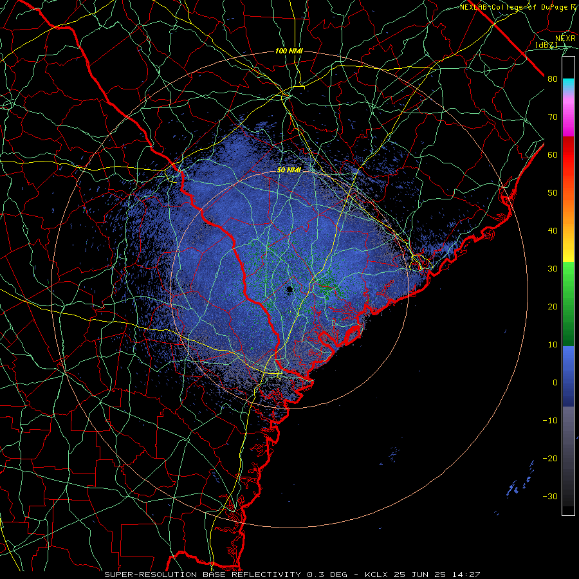Select the 70 value on the dBZ scale
Image resolution: width=579 pixels, height=579 pixels.
point(553,117)
